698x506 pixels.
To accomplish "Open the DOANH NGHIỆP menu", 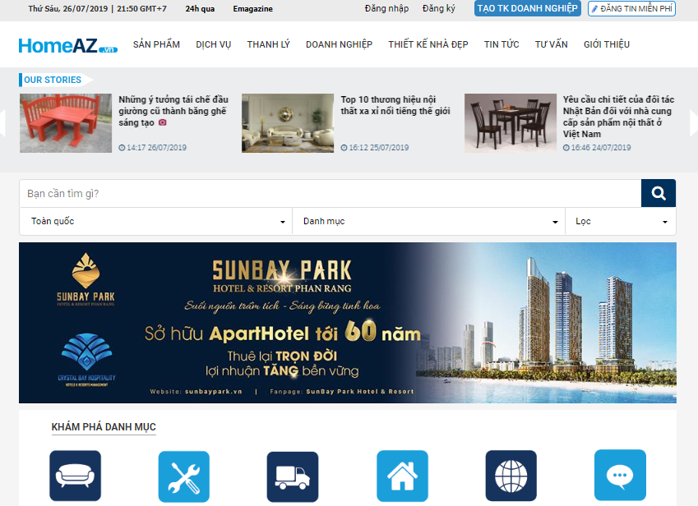I will (x=339, y=44).
